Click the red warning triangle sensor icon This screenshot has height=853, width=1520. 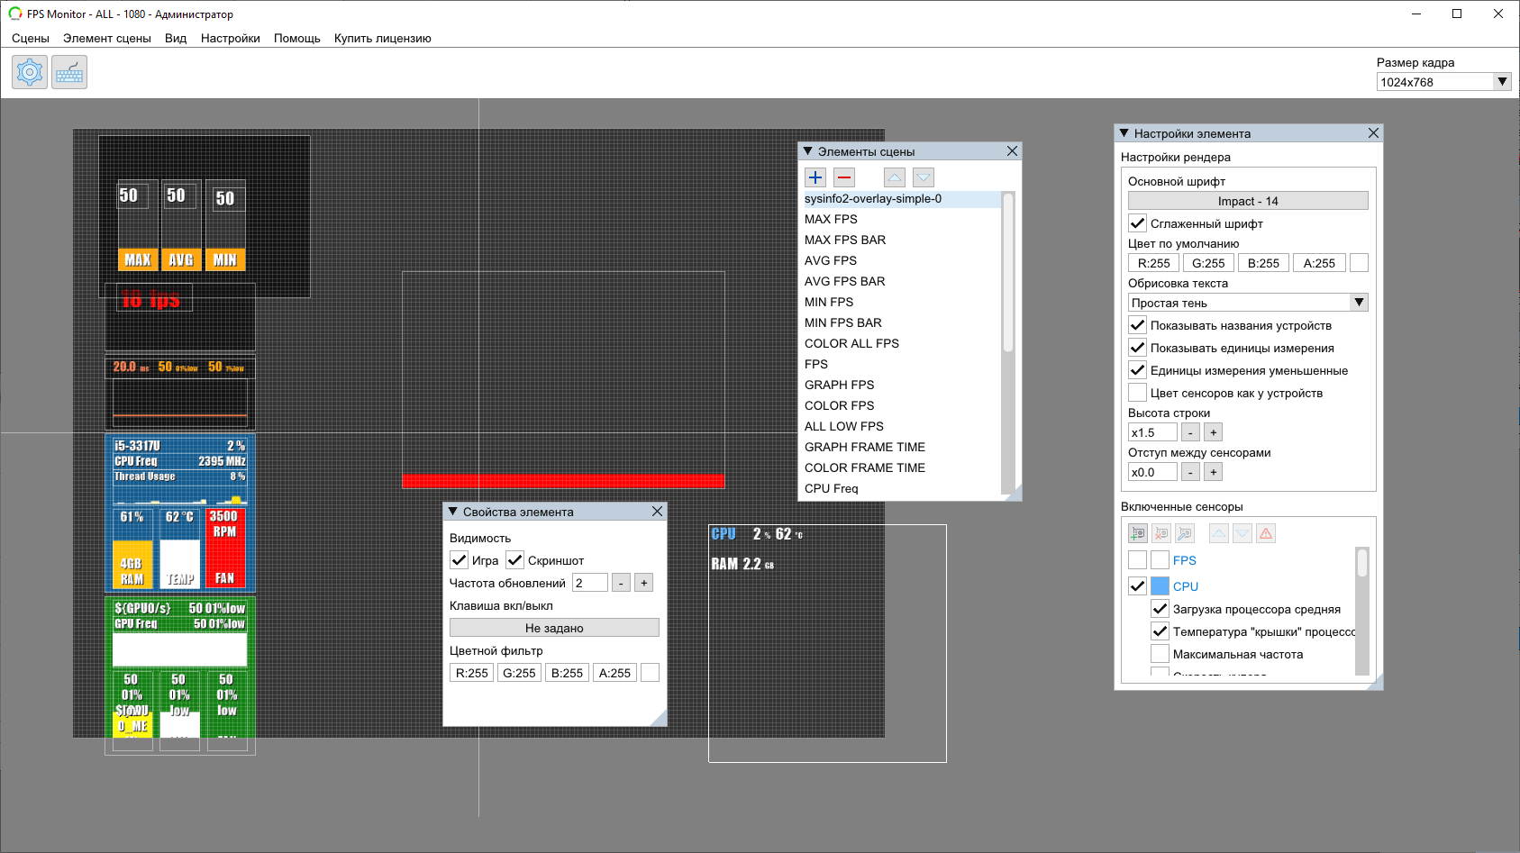click(x=1266, y=533)
